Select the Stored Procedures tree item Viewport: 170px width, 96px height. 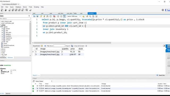tap(9, 45)
